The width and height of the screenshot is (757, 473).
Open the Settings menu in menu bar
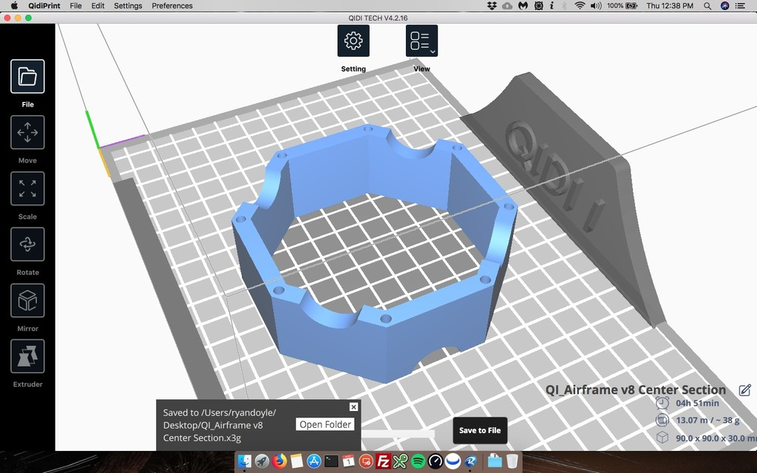click(128, 6)
